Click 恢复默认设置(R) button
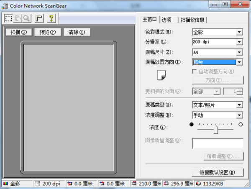Image resolution: width=251 pixels, height=189 pixels. coord(218,172)
